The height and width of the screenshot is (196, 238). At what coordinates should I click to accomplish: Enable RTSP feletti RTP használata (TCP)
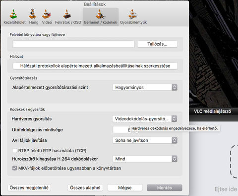pos(15,151)
